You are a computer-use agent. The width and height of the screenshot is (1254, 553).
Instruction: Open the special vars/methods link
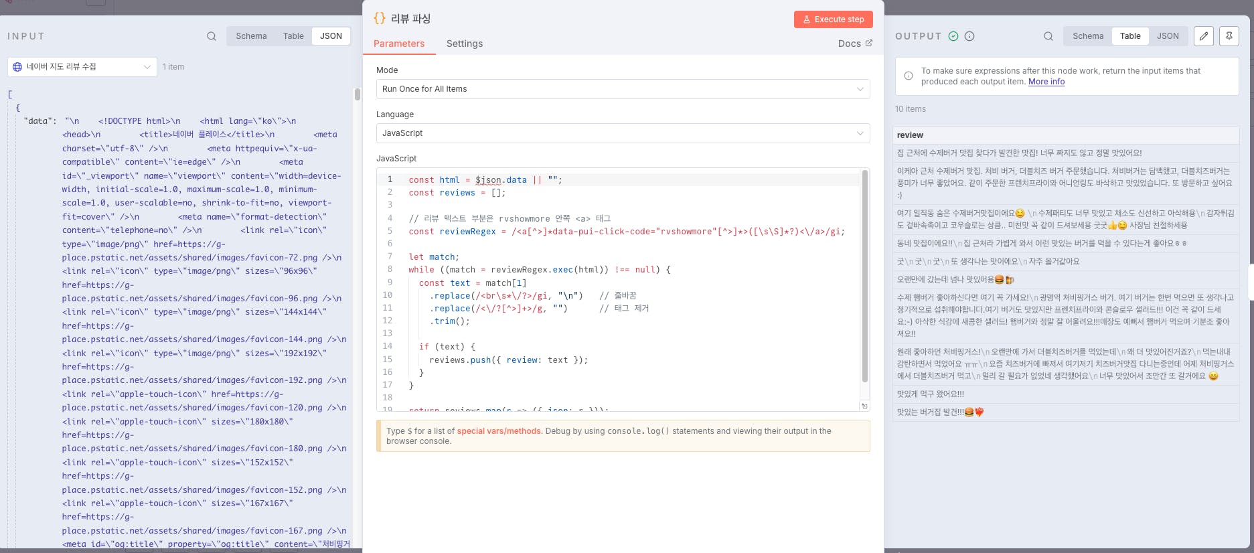[499, 431]
